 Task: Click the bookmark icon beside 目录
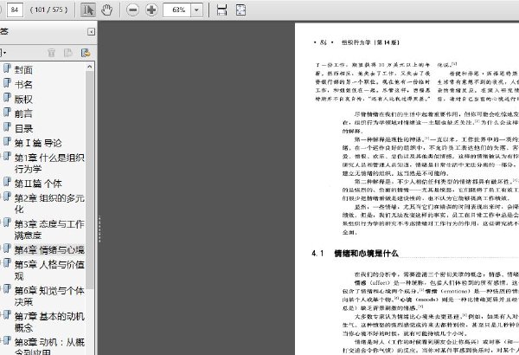click(7, 126)
